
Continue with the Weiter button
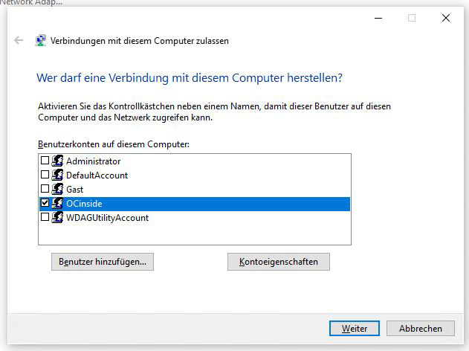pos(355,328)
